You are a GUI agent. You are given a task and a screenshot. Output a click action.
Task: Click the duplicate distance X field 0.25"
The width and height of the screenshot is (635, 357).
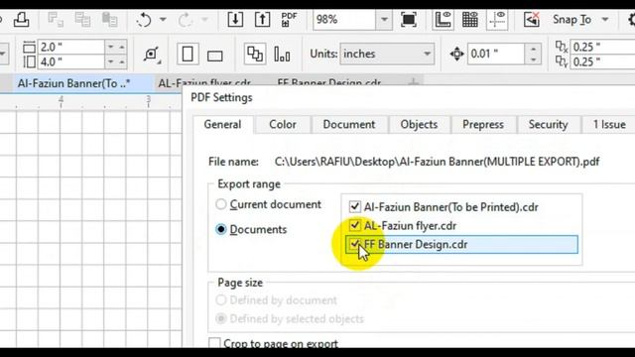tap(602, 47)
